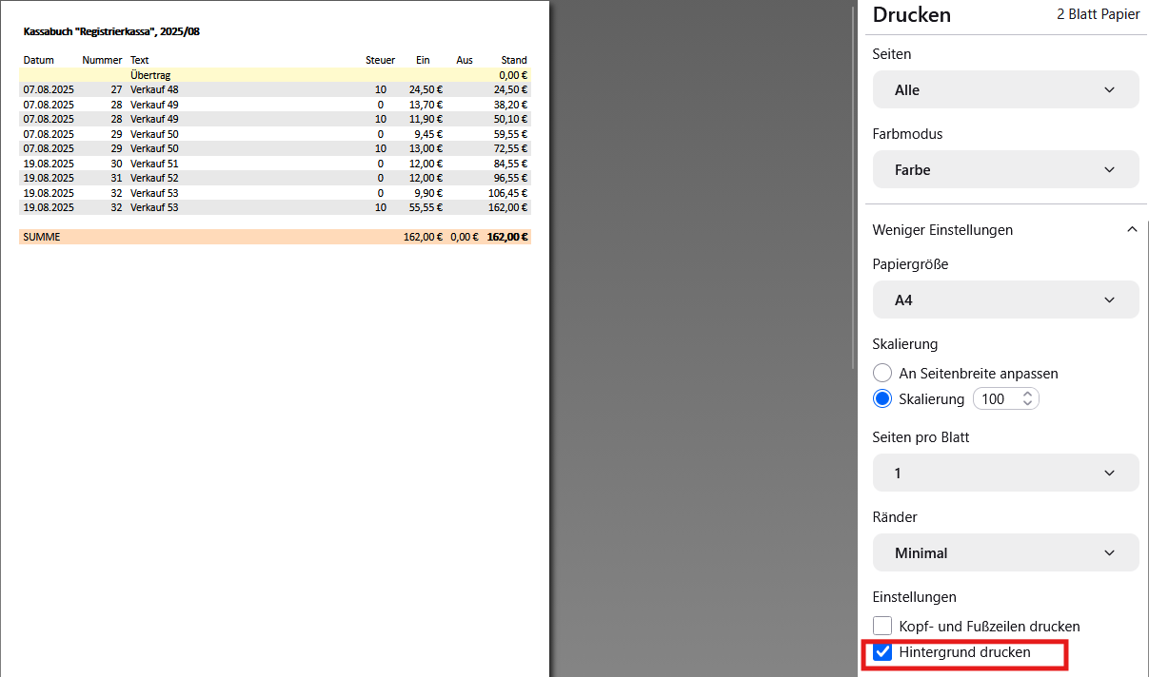Viewport: 1149px width, 677px height.
Task: Decrease scaling with the stepper down arrow
Action: coord(1027,404)
